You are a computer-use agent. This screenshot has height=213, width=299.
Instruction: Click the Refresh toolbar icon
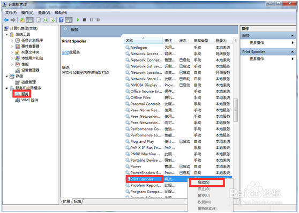click(x=46, y=20)
